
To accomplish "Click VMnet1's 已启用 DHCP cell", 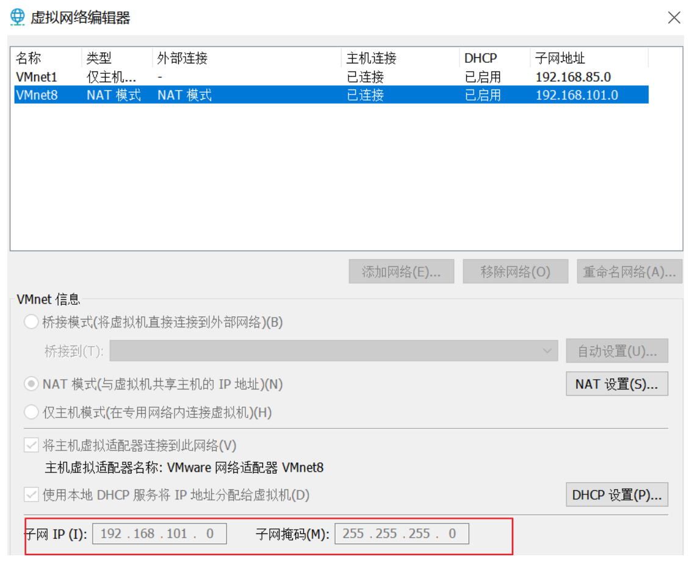I will 483,77.
